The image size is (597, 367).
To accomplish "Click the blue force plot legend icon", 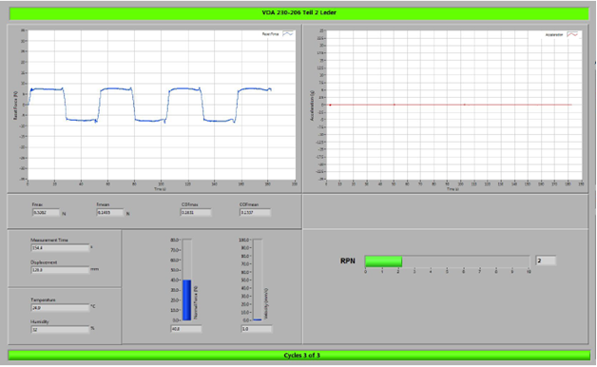I will tap(288, 34).
